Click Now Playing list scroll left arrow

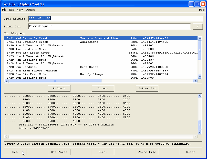pyautogui.click(x=6, y=81)
